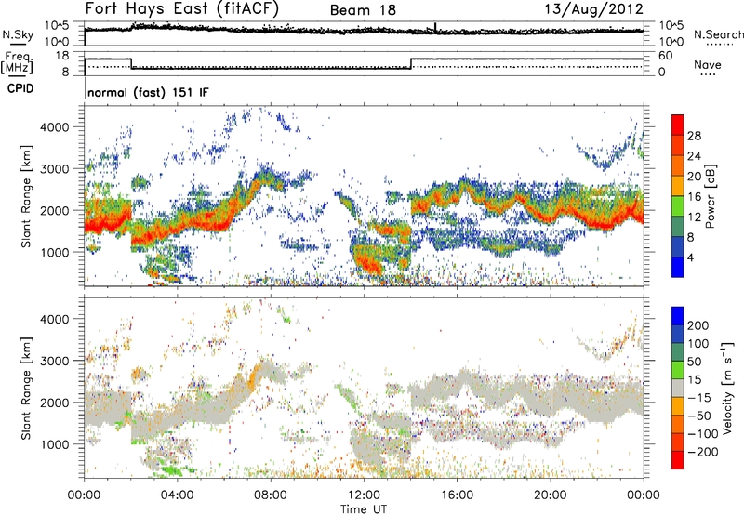The height and width of the screenshot is (515, 744).
Task: Click the 1000 tick in the power panel
Action: [x=55, y=252]
